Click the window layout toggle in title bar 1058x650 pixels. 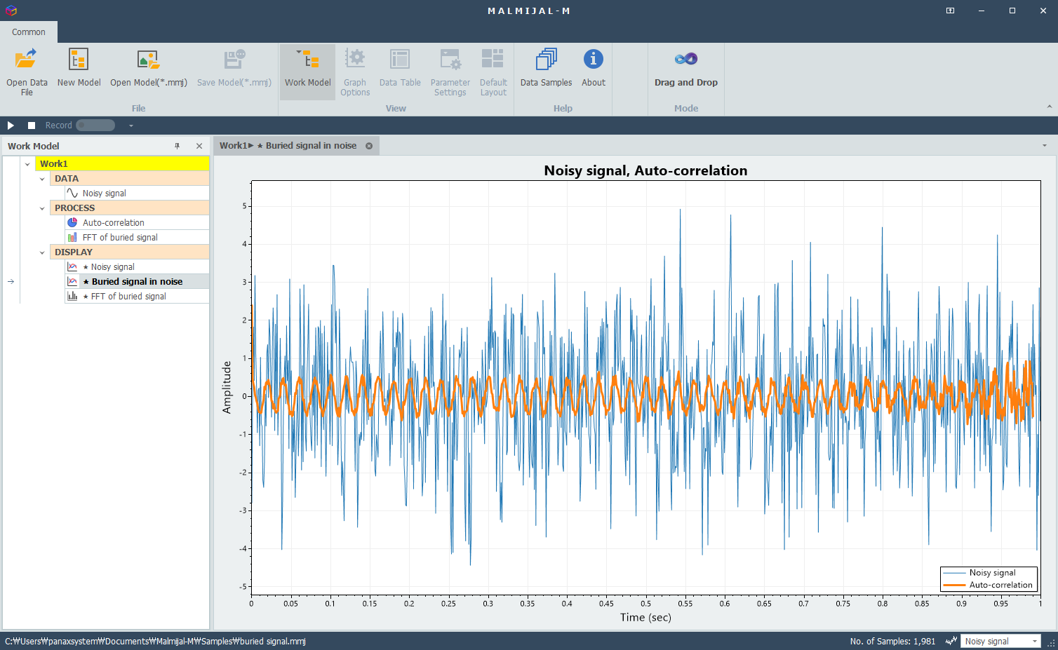pyautogui.click(x=950, y=11)
